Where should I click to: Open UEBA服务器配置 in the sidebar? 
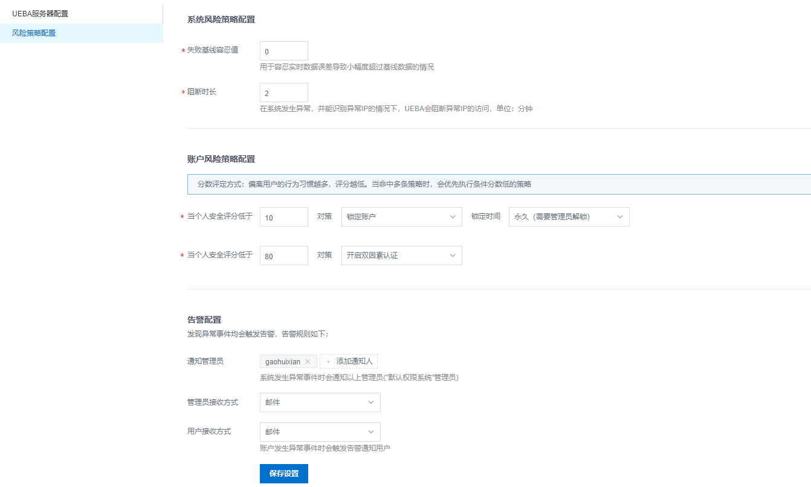point(40,13)
